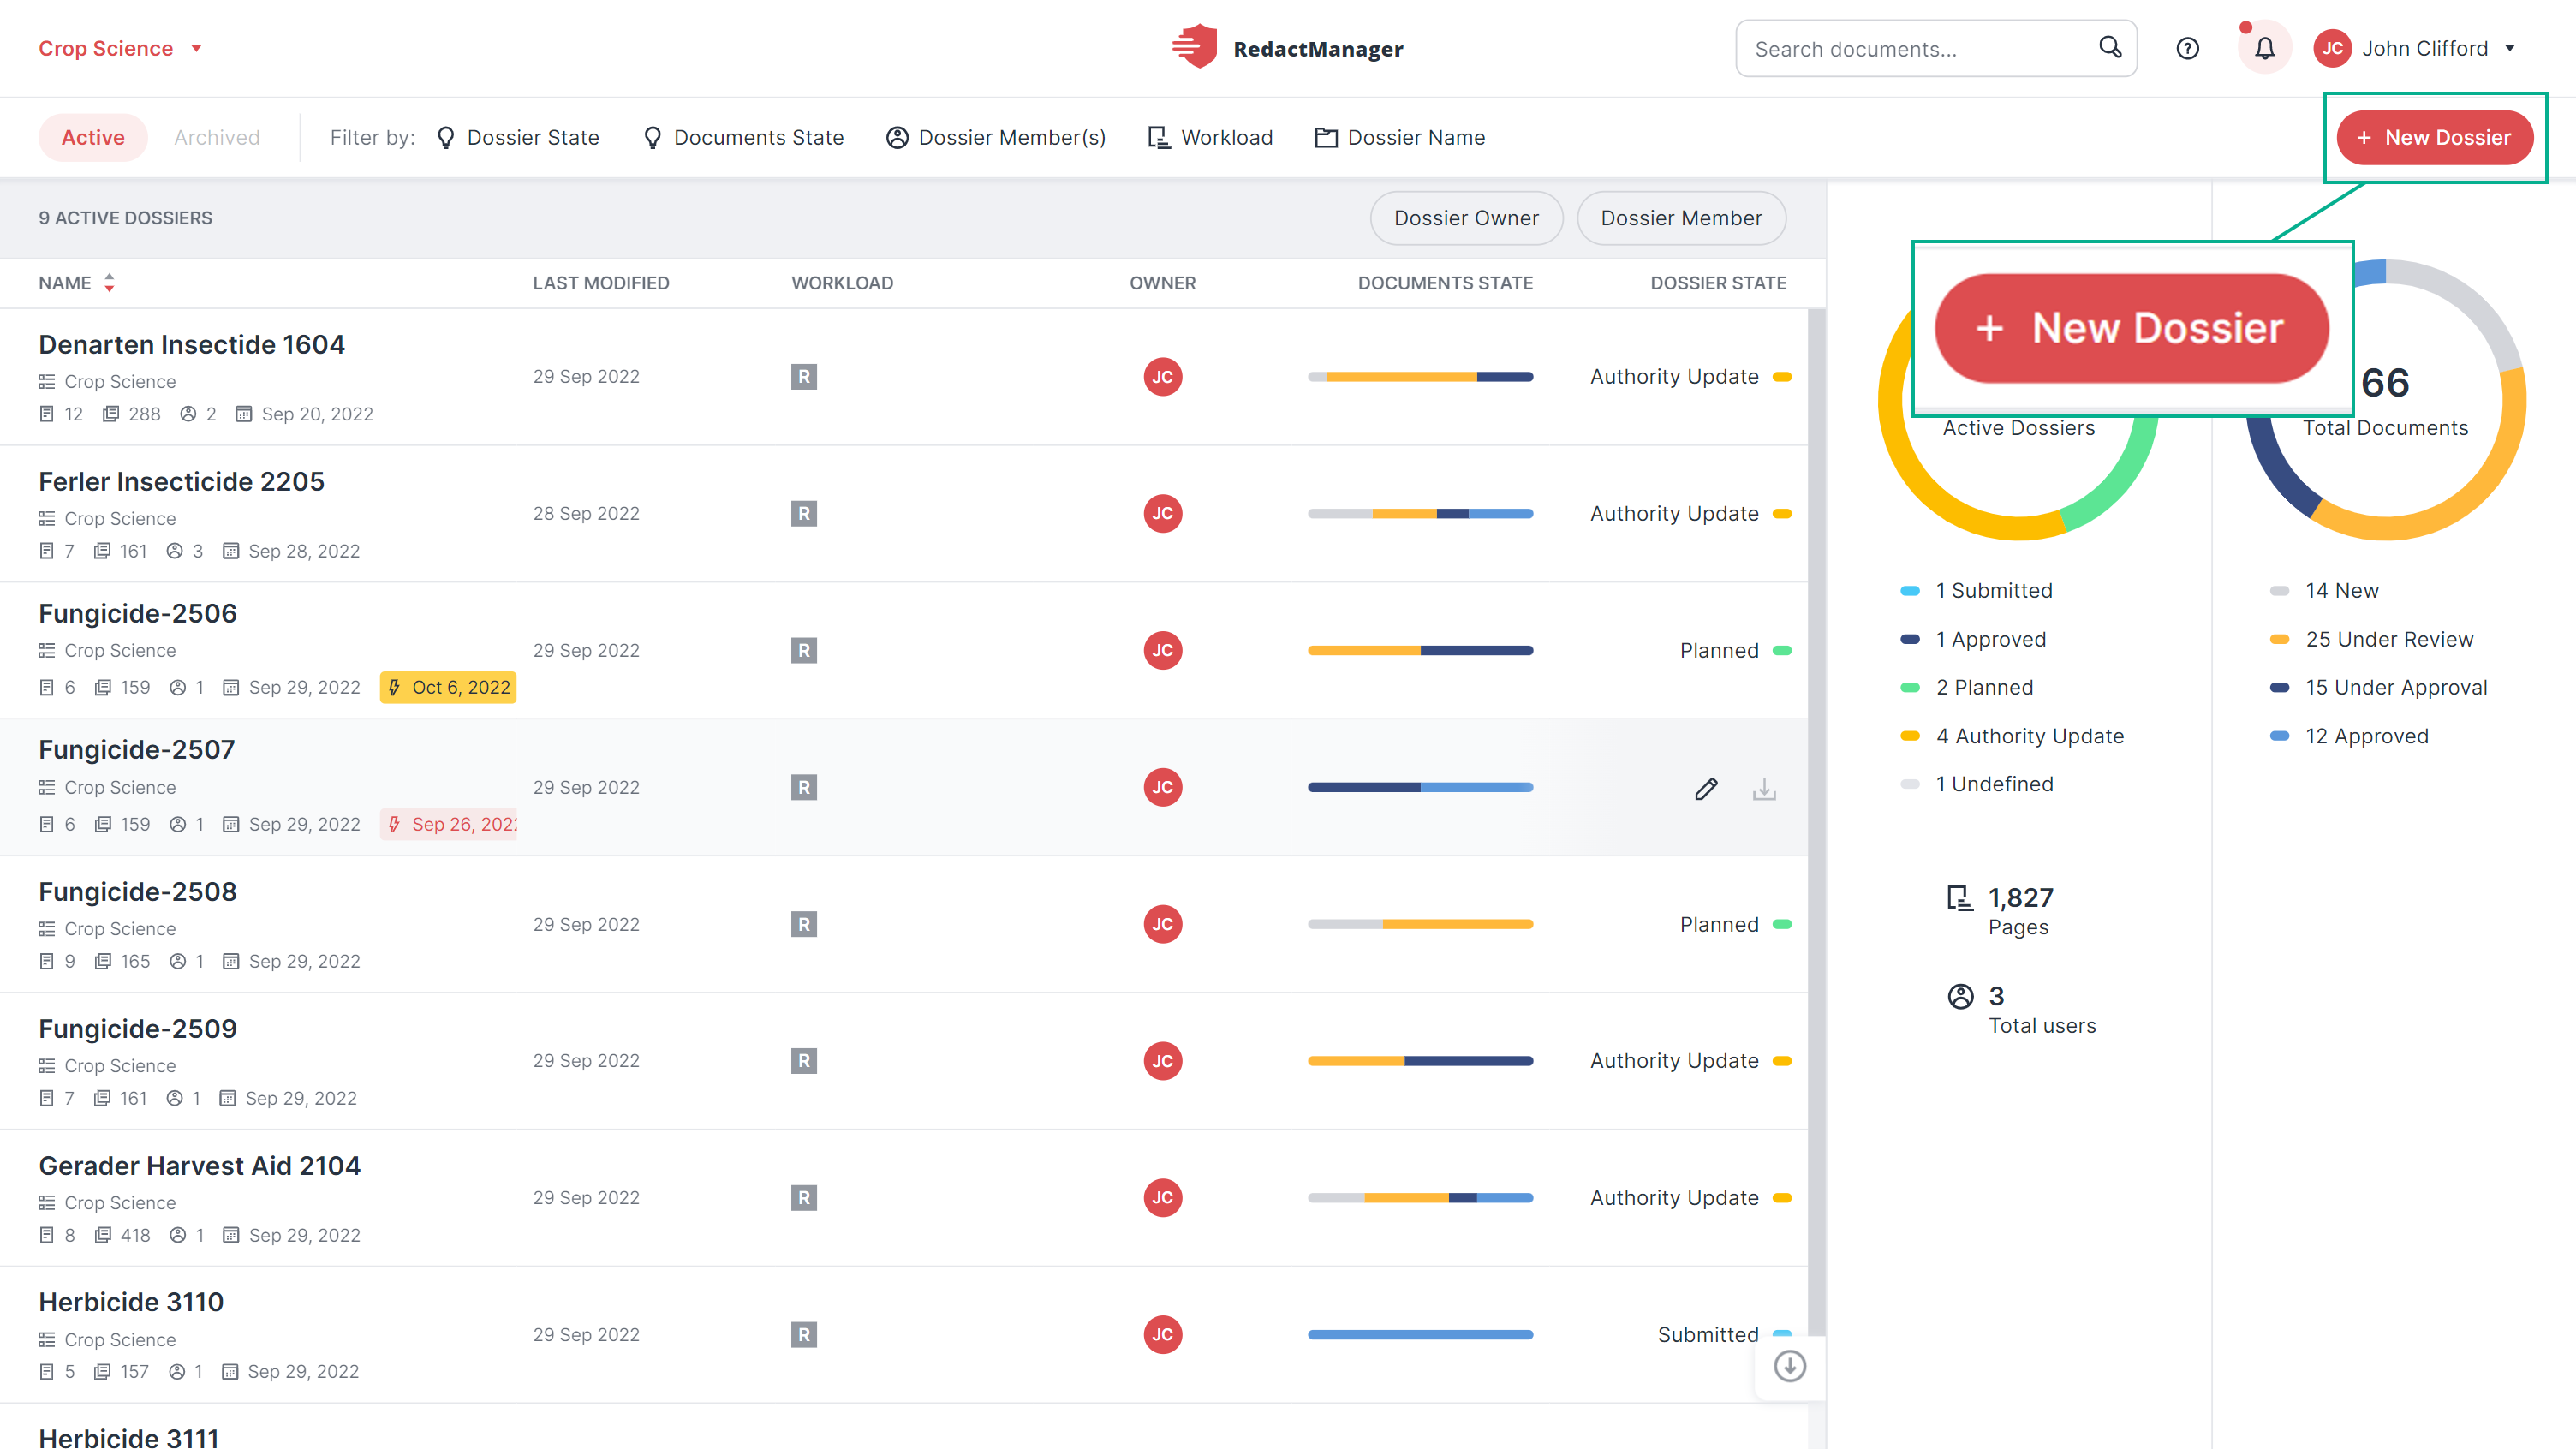Switch to the Active dossiers tab
The width and height of the screenshot is (2576, 1449).
(93, 138)
